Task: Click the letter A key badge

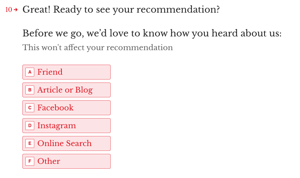Action: tap(30, 72)
